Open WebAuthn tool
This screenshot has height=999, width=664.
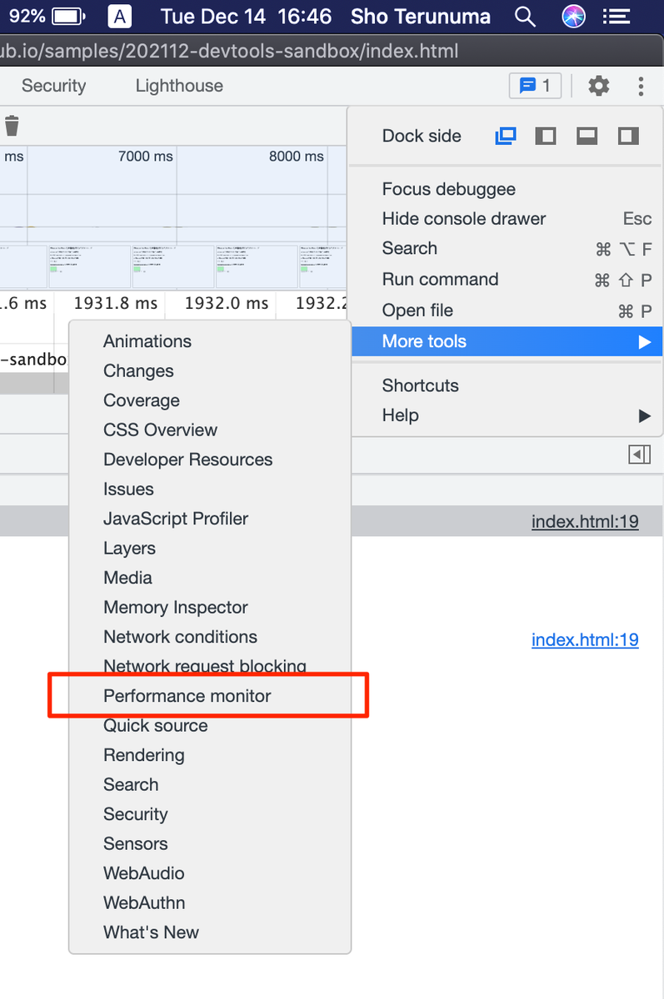pos(210,903)
